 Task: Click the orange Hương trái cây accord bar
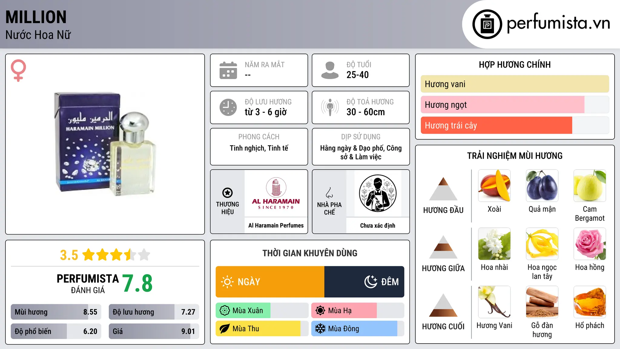click(x=496, y=125)
